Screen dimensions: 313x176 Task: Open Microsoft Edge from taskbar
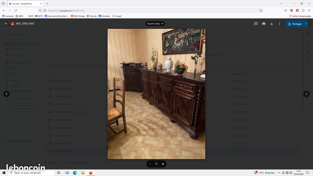tap(75, 173)
